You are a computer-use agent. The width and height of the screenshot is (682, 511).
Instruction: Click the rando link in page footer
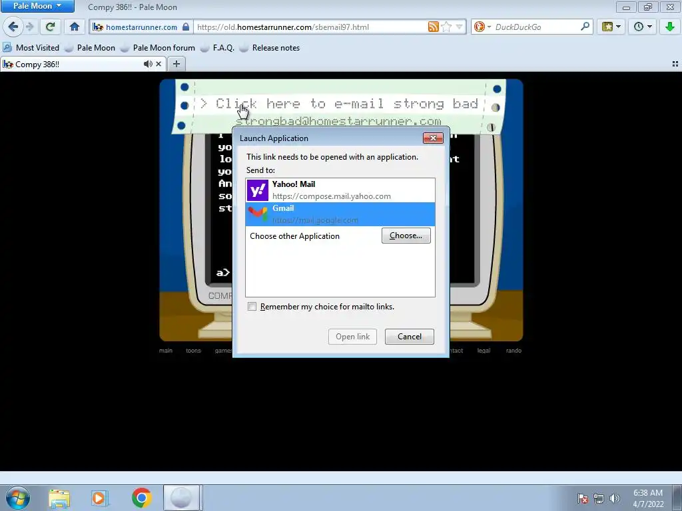[x=513, y=350]
